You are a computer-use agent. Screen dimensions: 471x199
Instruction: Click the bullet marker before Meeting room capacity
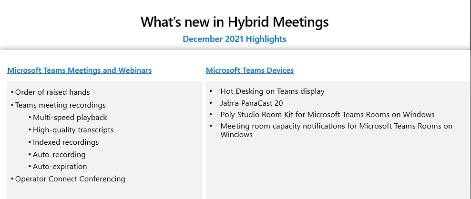click(211, 126)
